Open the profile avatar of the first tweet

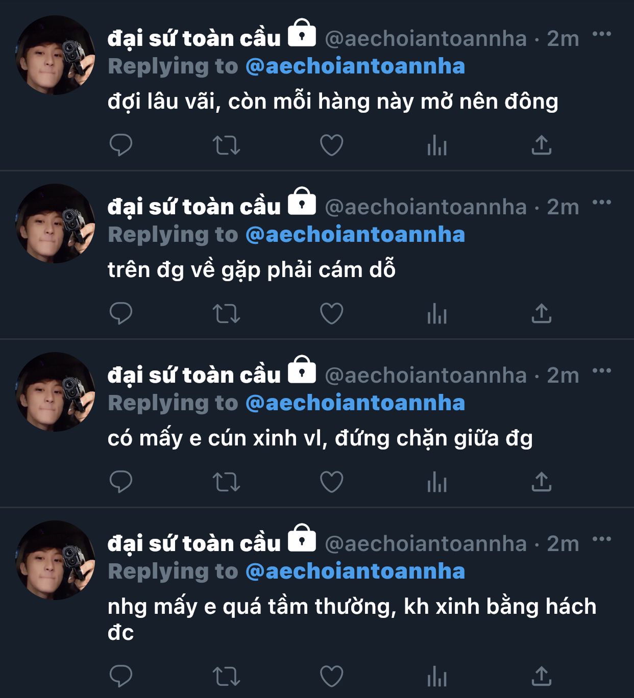(55, 55)
